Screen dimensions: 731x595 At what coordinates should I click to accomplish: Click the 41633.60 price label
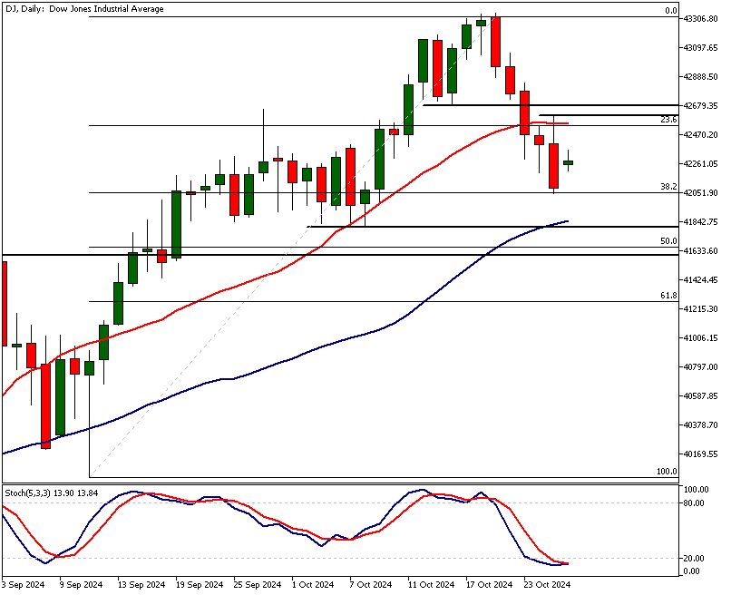(x=700, y=251)
